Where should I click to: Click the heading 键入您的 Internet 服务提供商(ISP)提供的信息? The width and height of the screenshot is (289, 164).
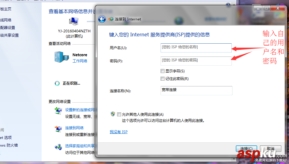click(x=159, y=35)
